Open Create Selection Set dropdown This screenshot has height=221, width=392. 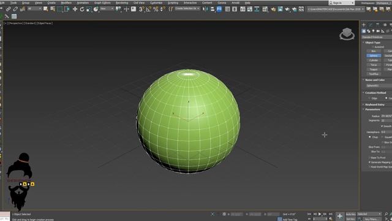point(187,9)
